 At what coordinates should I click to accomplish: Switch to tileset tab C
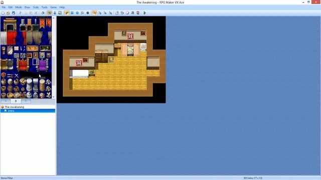tap(26, 101)
